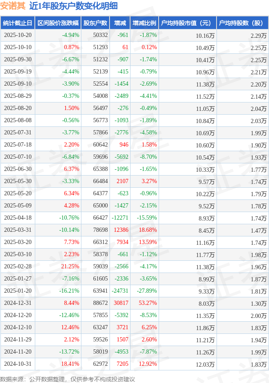The width and height of the screenshot is (269, 383).
Task: Click the 2025-10-20 date cell
Action: coord(18,35)
